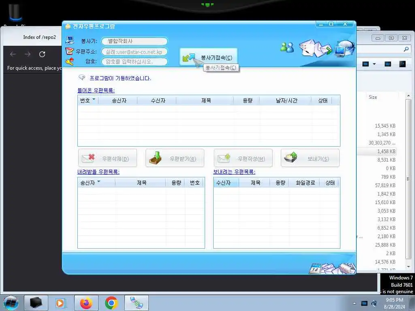The image size is (415, 311).
Task: Click the 우편받기(R) receive mail button
Action: (175, 158)
